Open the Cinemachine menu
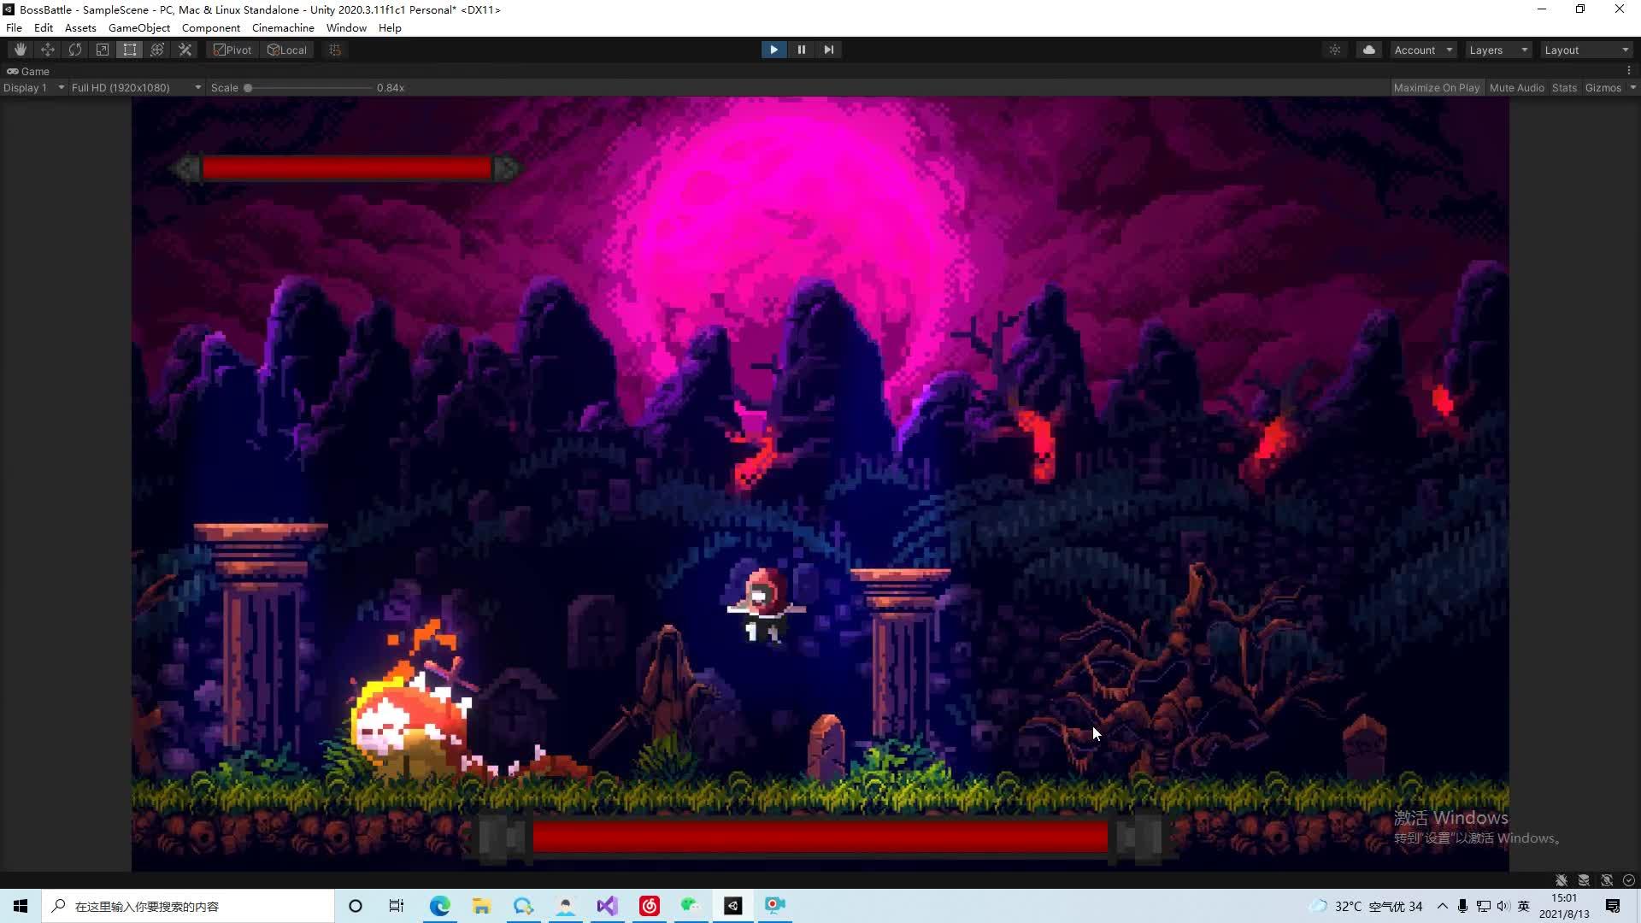The width and height of the screenshot is (1641, 923). click(283, 27)
